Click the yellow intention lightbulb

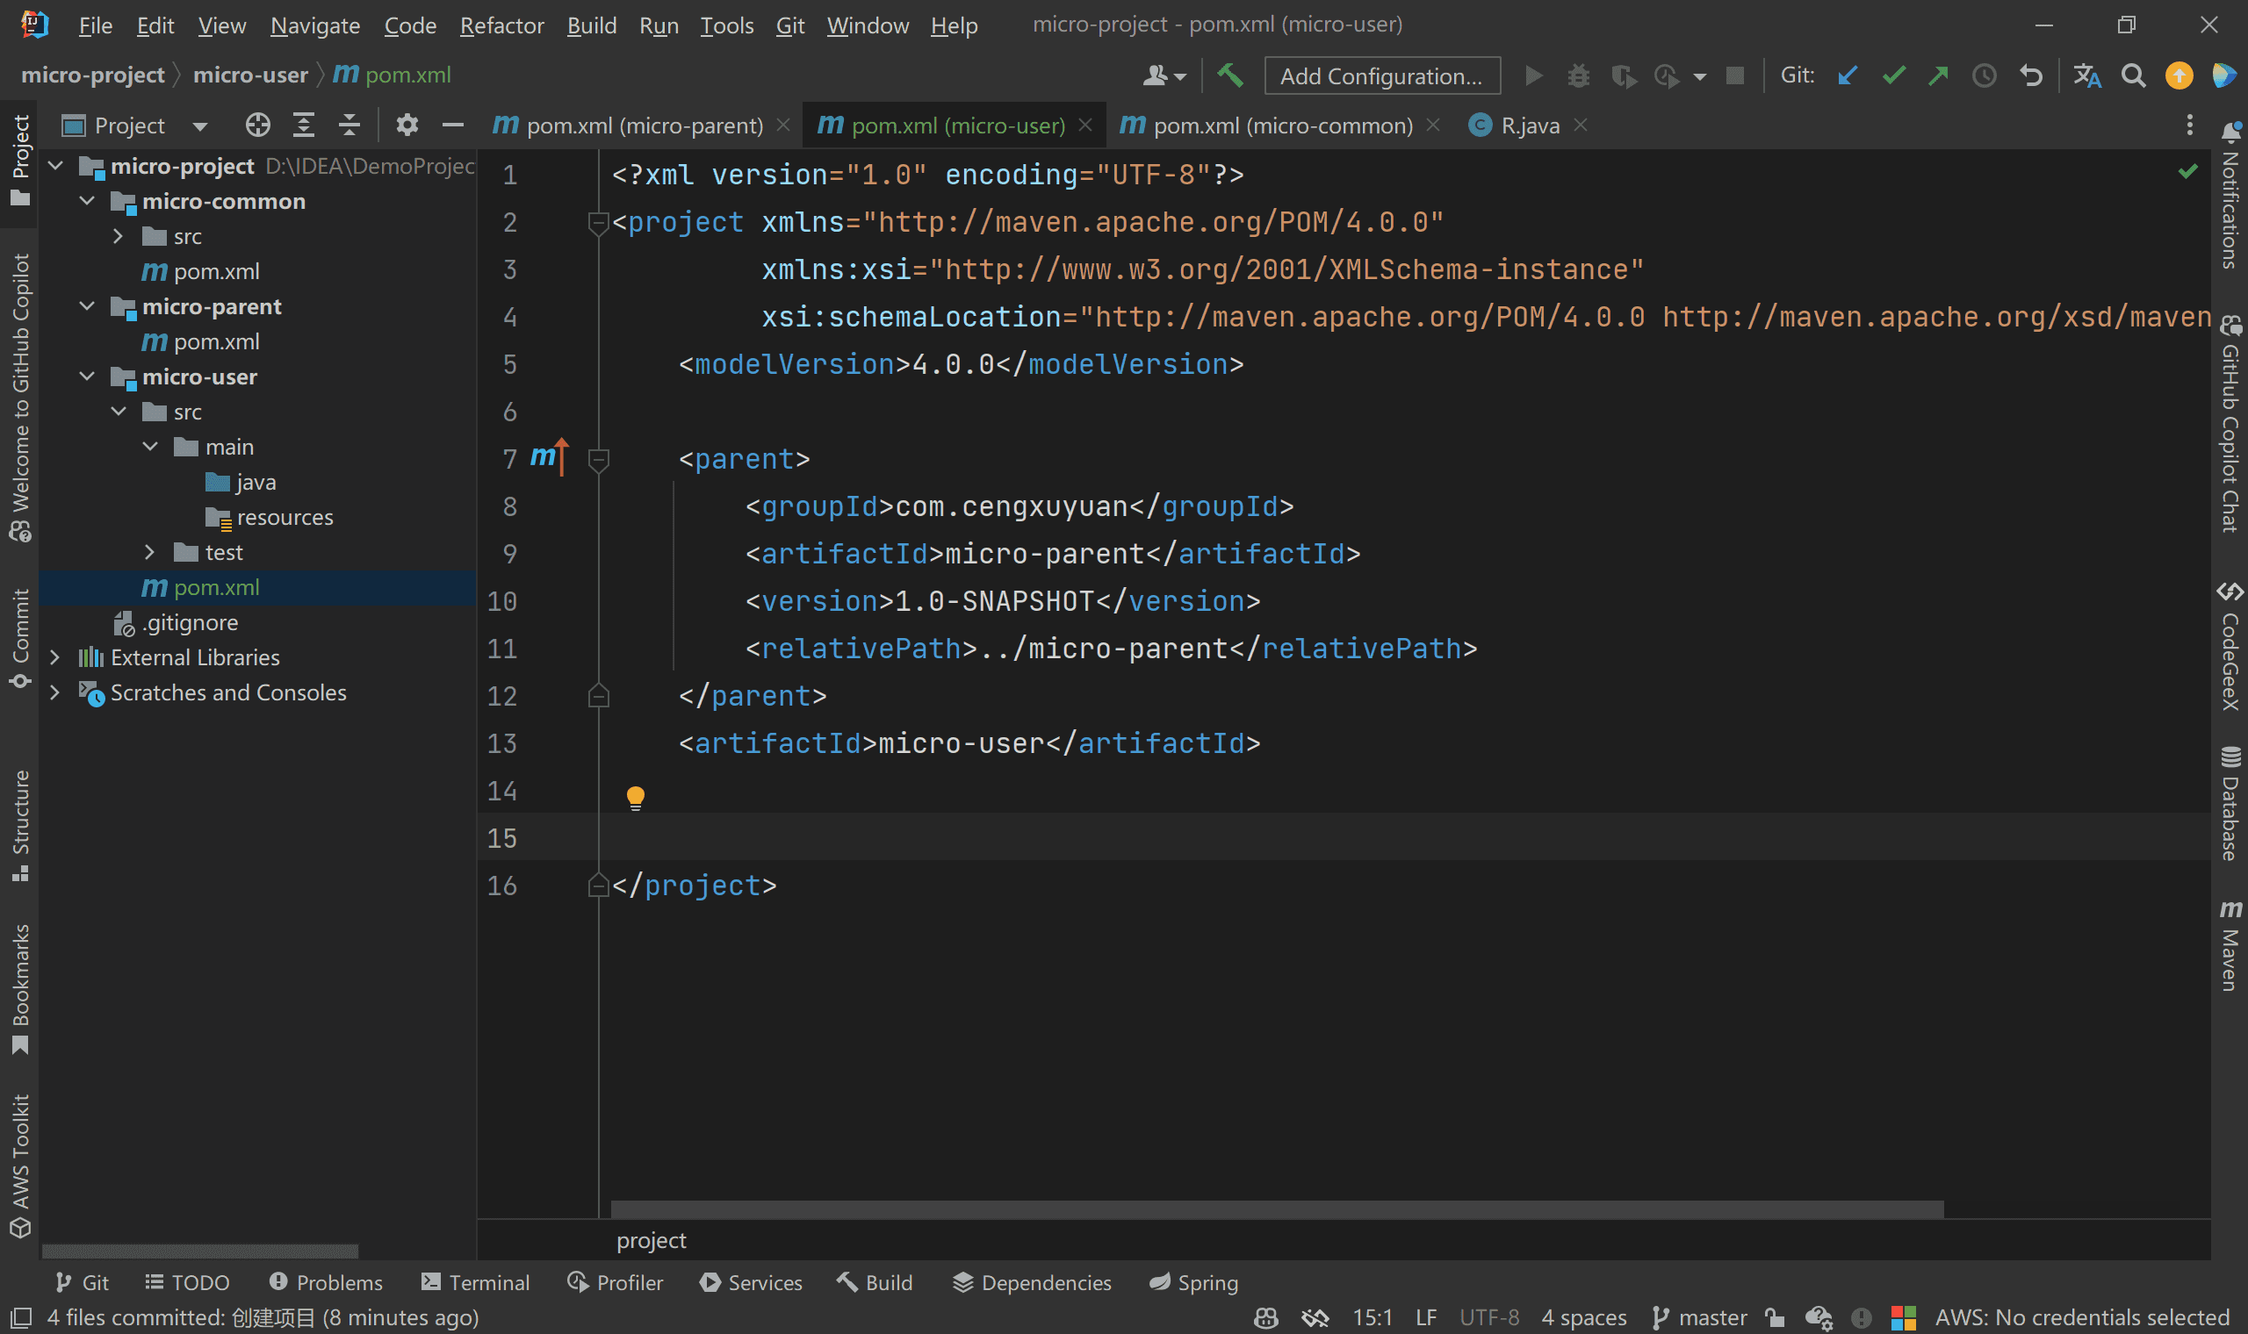click(x=635, y=798)
